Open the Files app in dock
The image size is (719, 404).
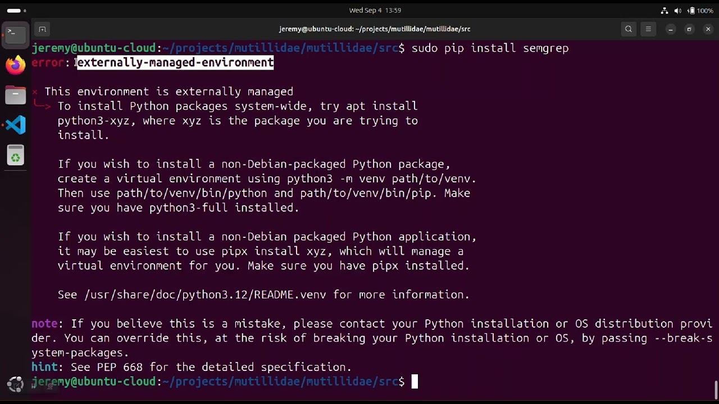click(16, 95)
